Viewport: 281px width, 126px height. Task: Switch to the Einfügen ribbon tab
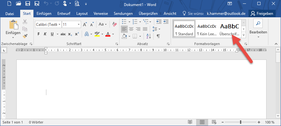(x=44, y=14)
